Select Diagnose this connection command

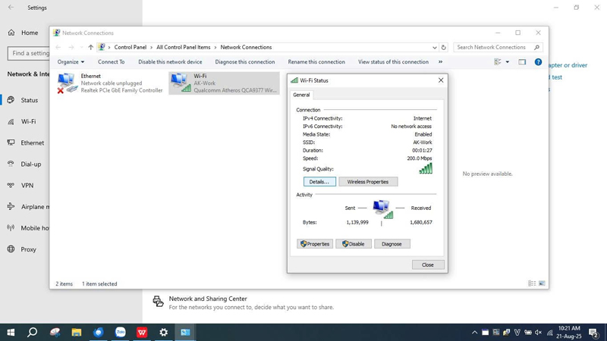coord(245,62)
